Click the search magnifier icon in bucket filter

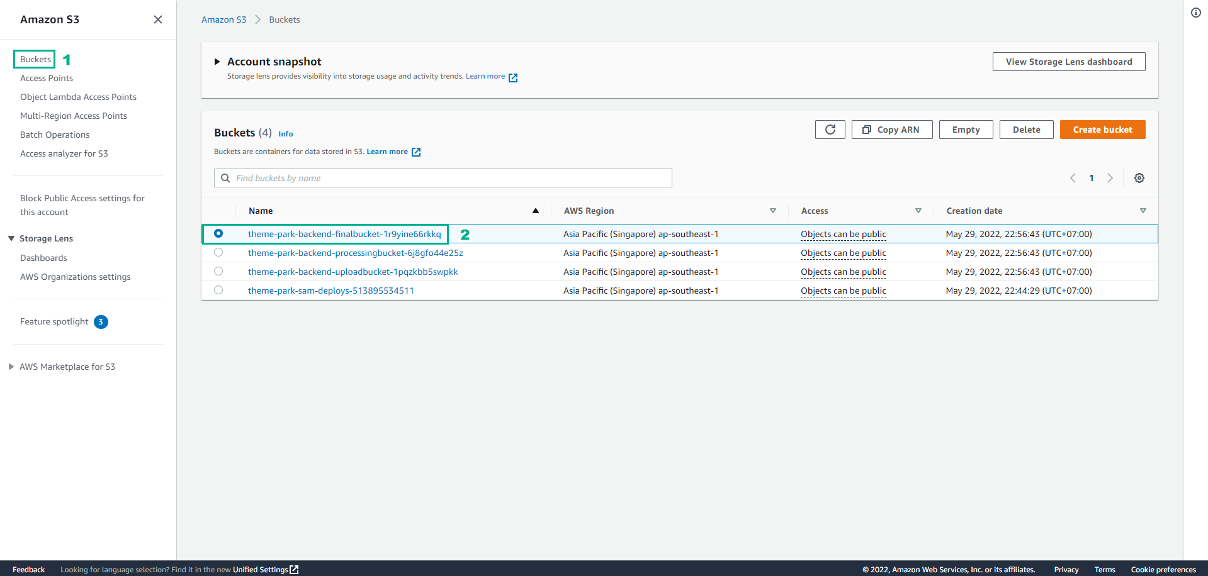coord(225,178)
